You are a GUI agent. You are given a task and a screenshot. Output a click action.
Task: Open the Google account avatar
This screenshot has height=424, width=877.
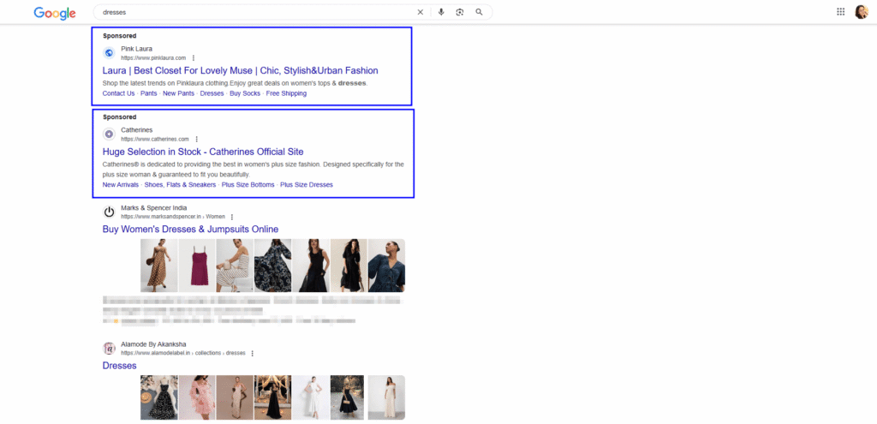click(x=861, y=12)
